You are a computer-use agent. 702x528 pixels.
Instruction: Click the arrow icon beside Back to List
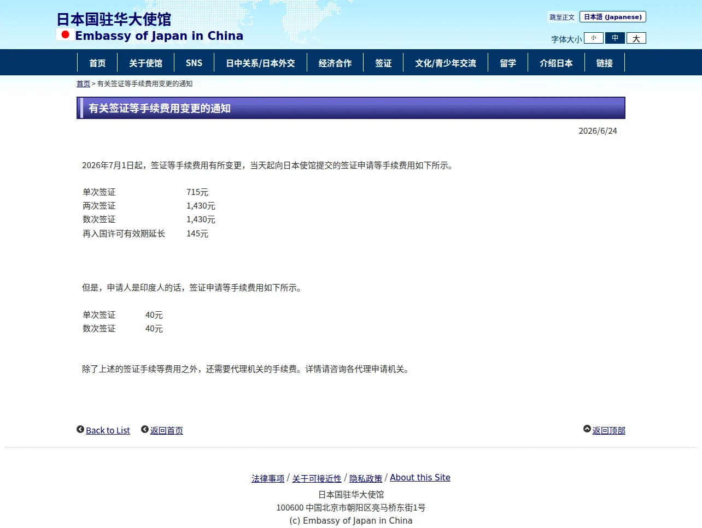point(80,430)
